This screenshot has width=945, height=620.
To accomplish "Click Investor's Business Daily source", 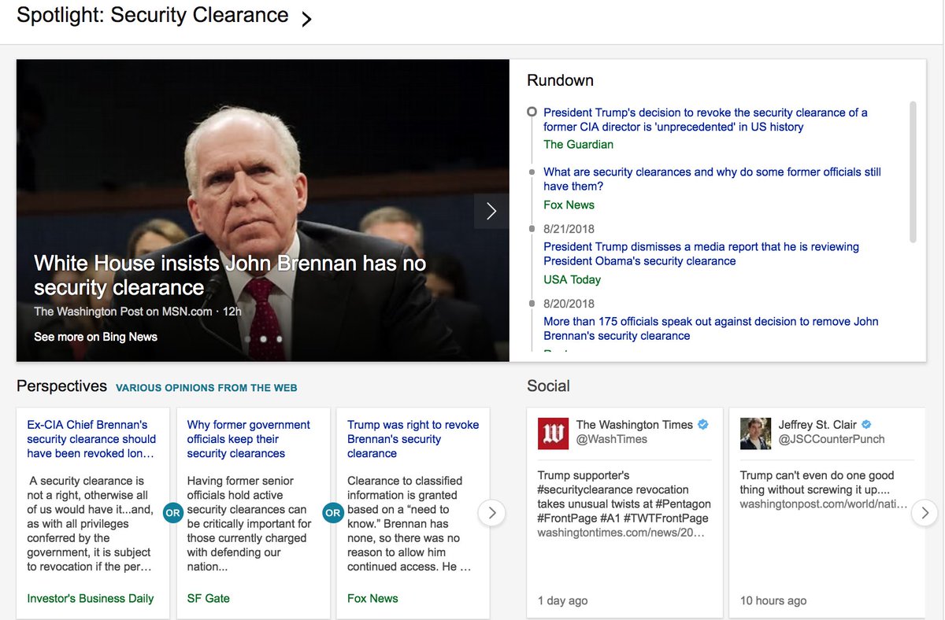I will pos(91,599).
